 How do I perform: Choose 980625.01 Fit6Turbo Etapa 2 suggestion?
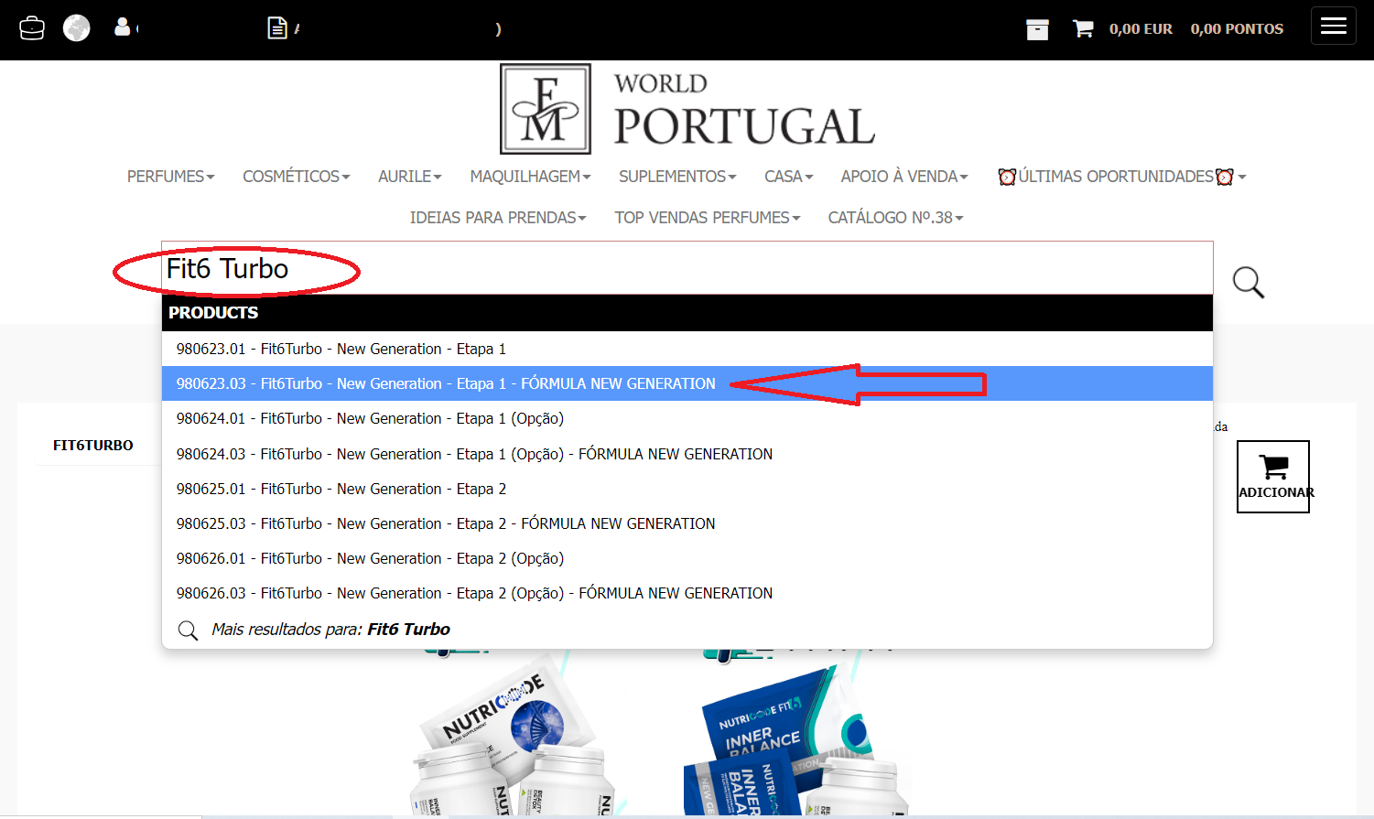341,489
